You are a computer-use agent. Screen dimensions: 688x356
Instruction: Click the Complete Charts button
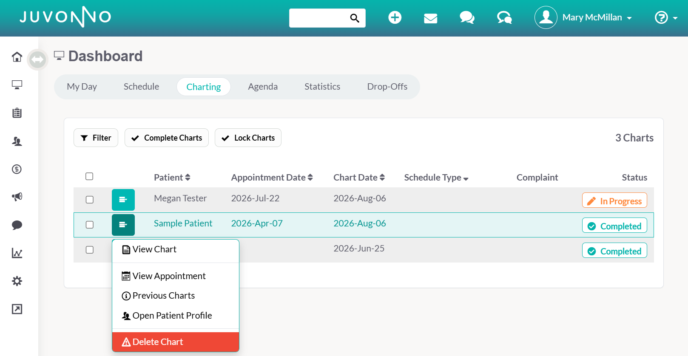coord(167,138)
